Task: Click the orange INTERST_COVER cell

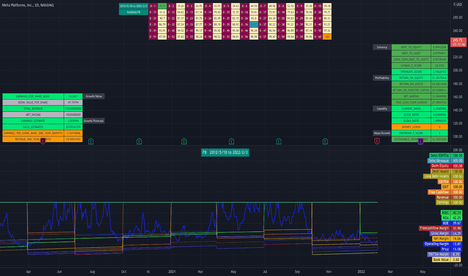Action: click(x=411, y=127)
